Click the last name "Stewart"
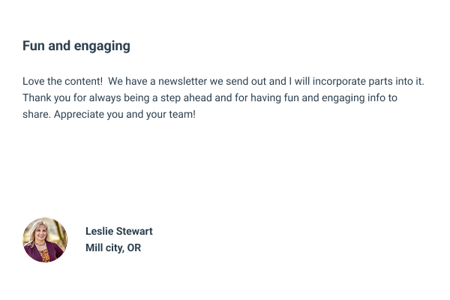This screenshot has height=300, width=450. coord(134,231)
